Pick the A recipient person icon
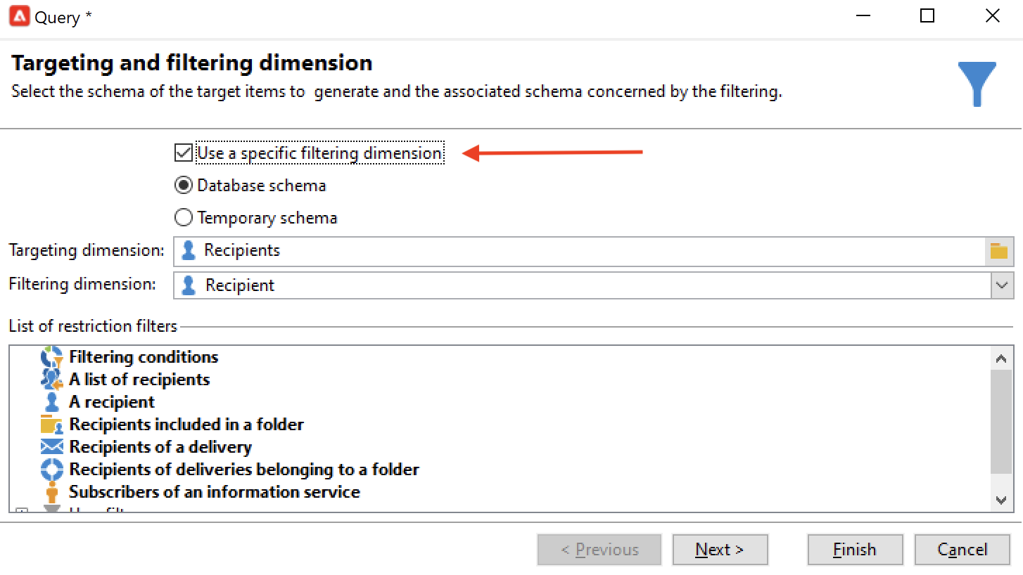 (52, 402)
